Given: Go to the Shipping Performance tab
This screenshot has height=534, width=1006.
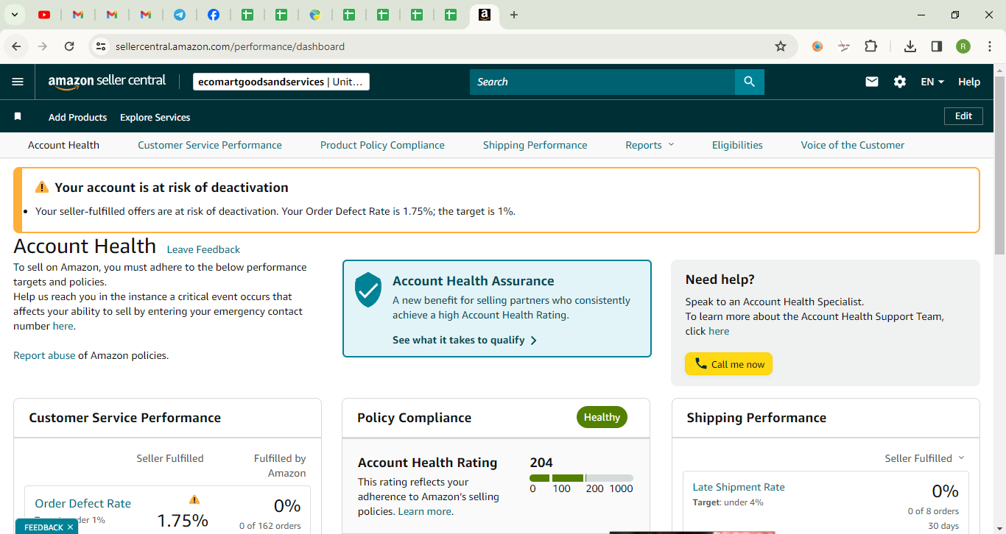Looking at the screenshot, I should [x=535, y=145].
